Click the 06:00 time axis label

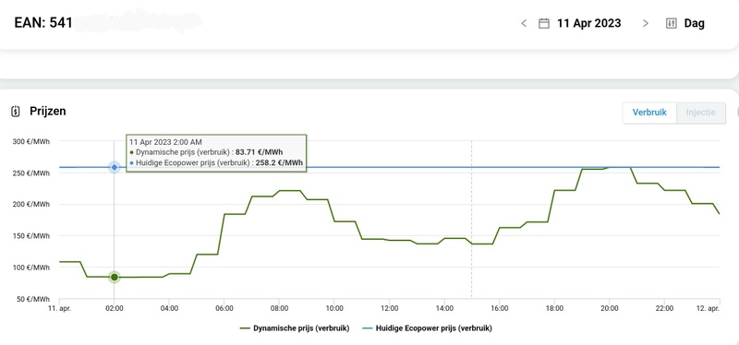pyautogui.click(x=224, y=309)
